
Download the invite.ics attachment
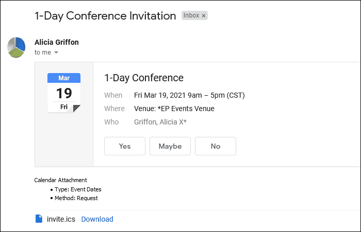point(97,219)
